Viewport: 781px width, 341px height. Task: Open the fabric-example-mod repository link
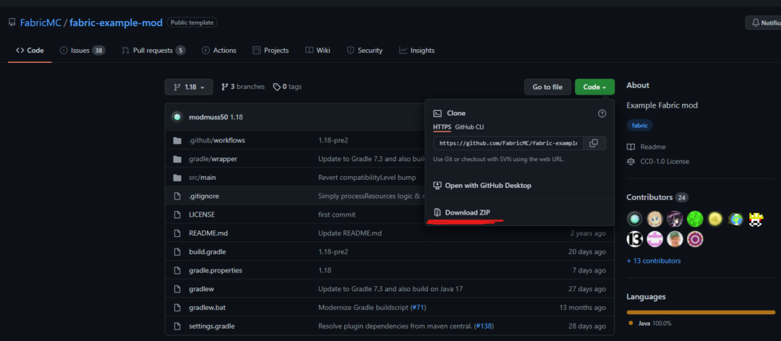click(116, 22)
